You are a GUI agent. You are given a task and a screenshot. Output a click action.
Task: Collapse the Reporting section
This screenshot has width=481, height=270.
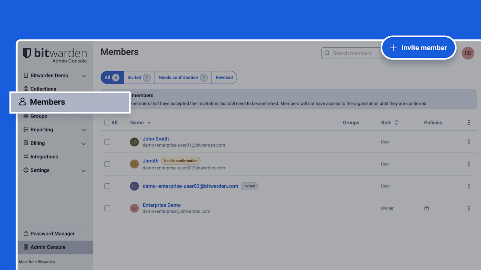pos(83,130)
